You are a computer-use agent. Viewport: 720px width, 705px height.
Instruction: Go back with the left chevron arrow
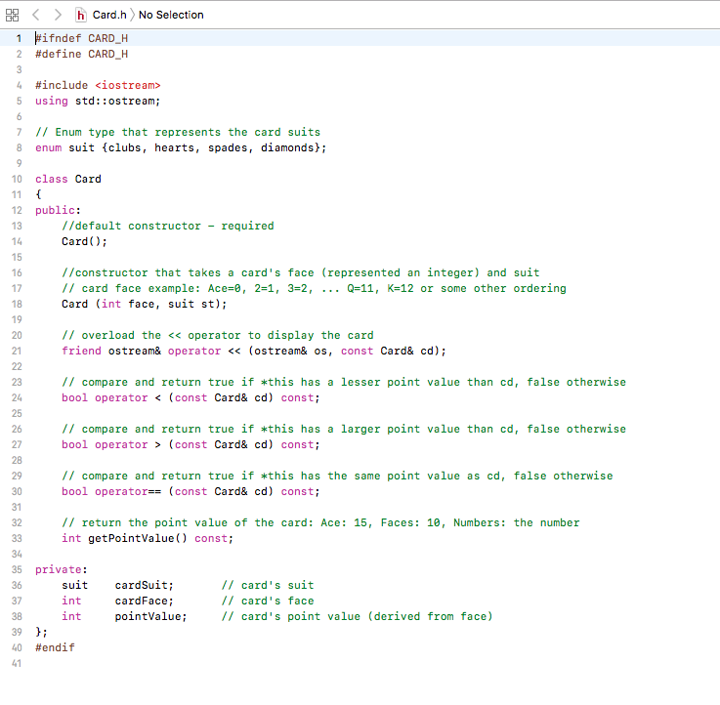coord(36,16)
